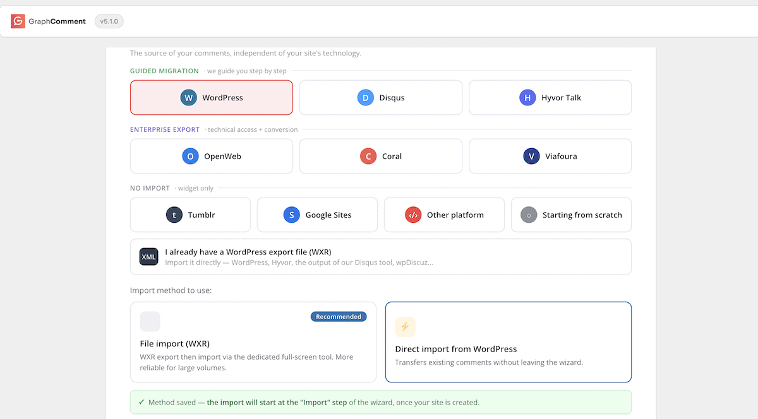Click the GraphComment brand name text
This screenshot has width=758, height=419.
point(57,21)
